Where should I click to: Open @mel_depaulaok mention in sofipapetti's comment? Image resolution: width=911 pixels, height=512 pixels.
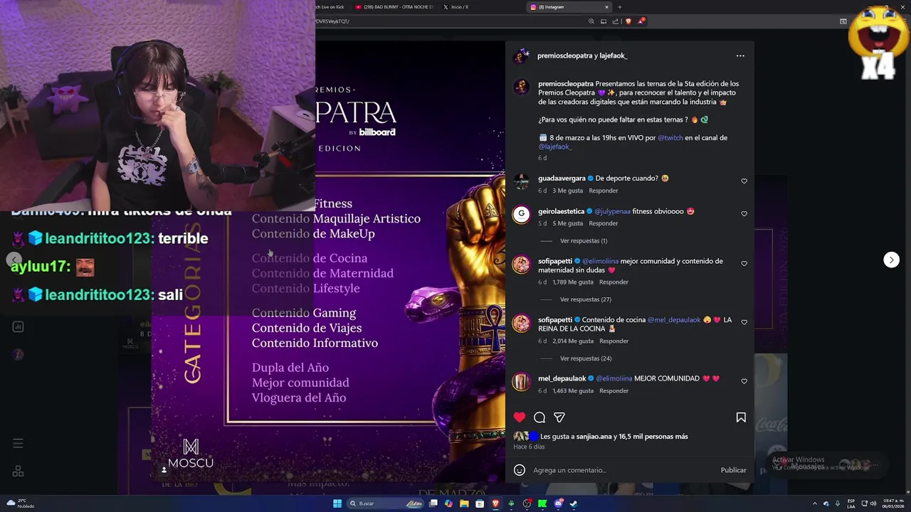pyautogui.click(x=674, y=320)
